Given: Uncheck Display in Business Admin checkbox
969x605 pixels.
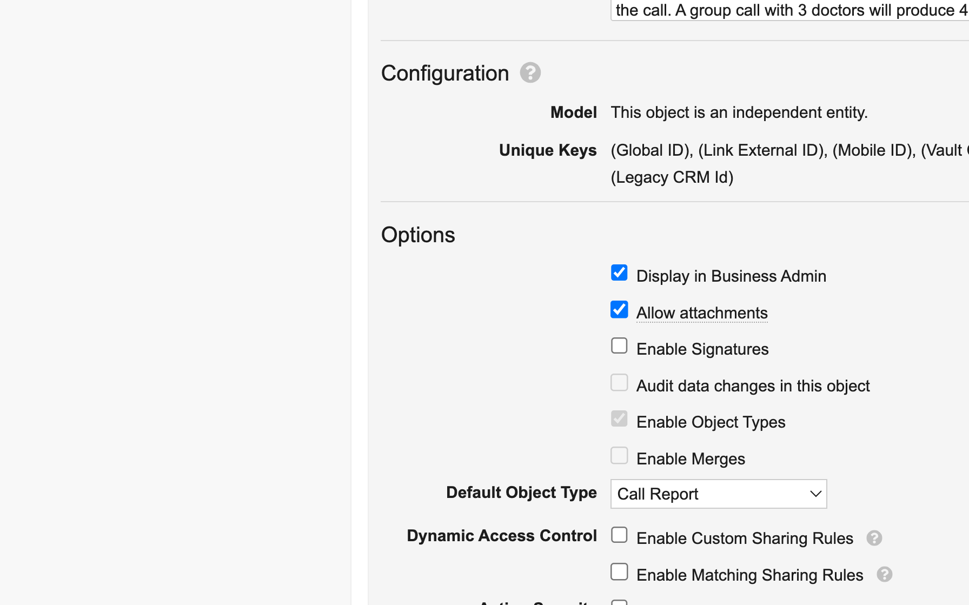Looking at the screenshot, I should 619,273.
